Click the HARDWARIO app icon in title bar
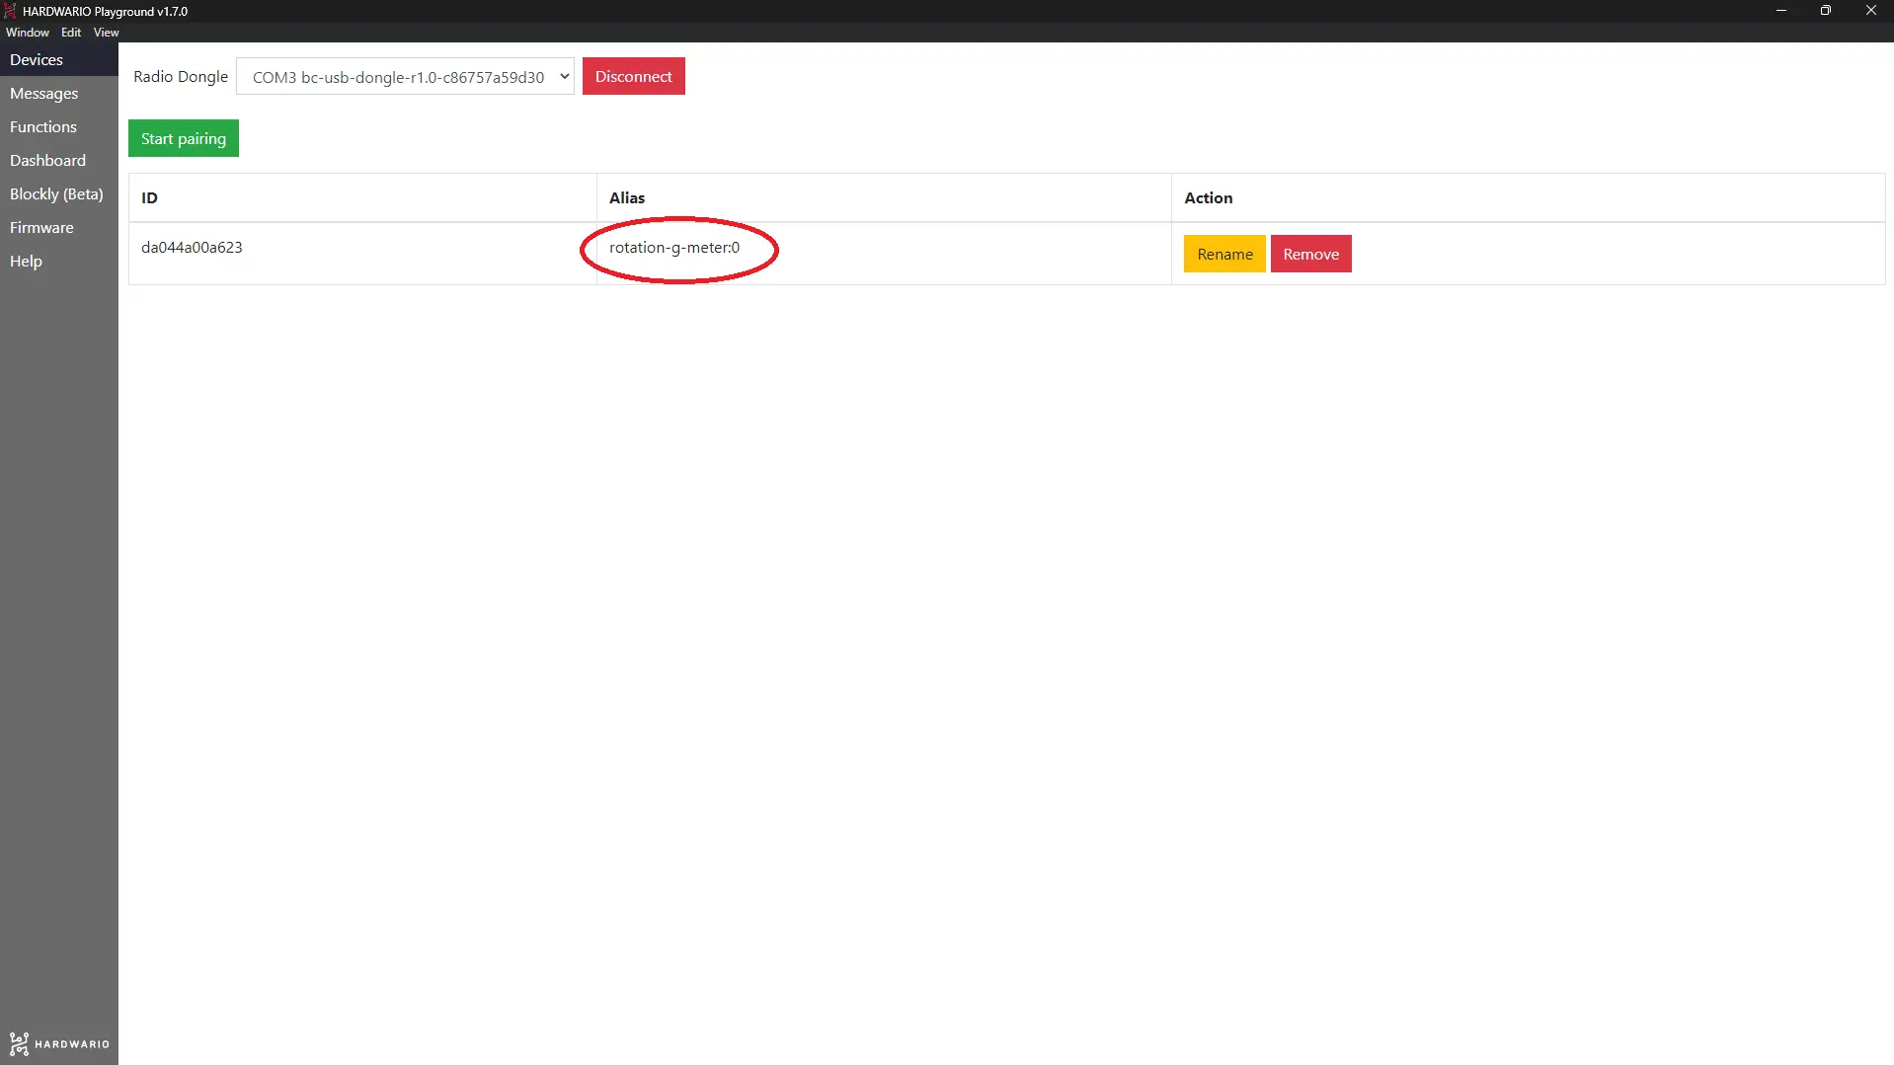1894x1065 pixels. tap(10, 11)
